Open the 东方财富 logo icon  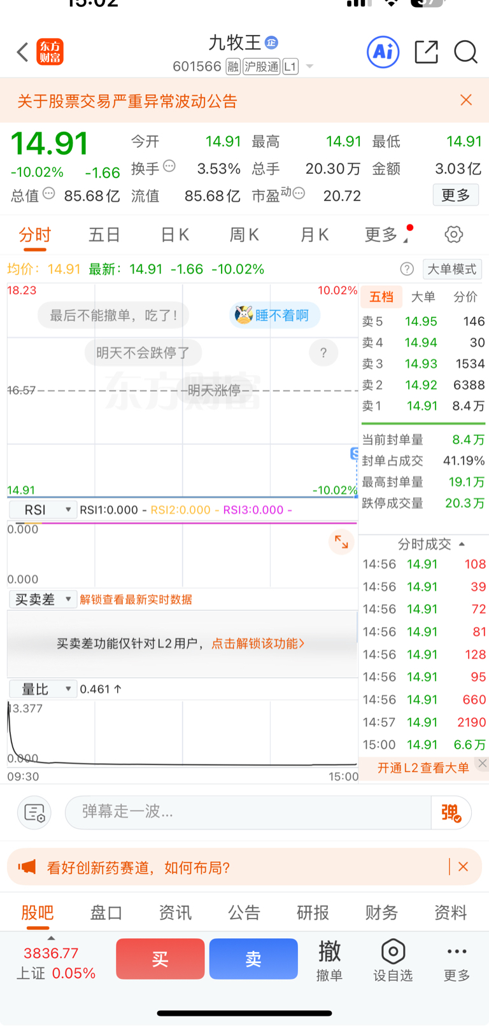click(50, 52)
